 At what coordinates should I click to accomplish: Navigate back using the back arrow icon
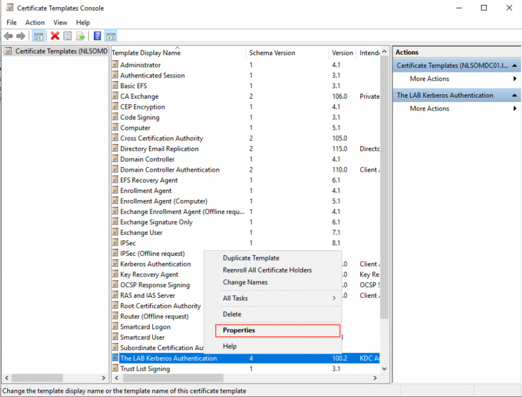pos(8,36)
